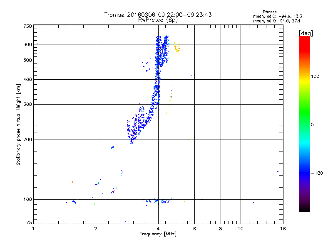The width and height of the screenshot is (333, 249).
Task: Click the '100' height tick on y-axis
Action: pos(27,200)
